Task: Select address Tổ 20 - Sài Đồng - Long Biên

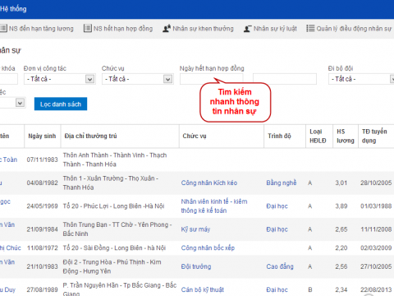Action: tap(114, 247)
